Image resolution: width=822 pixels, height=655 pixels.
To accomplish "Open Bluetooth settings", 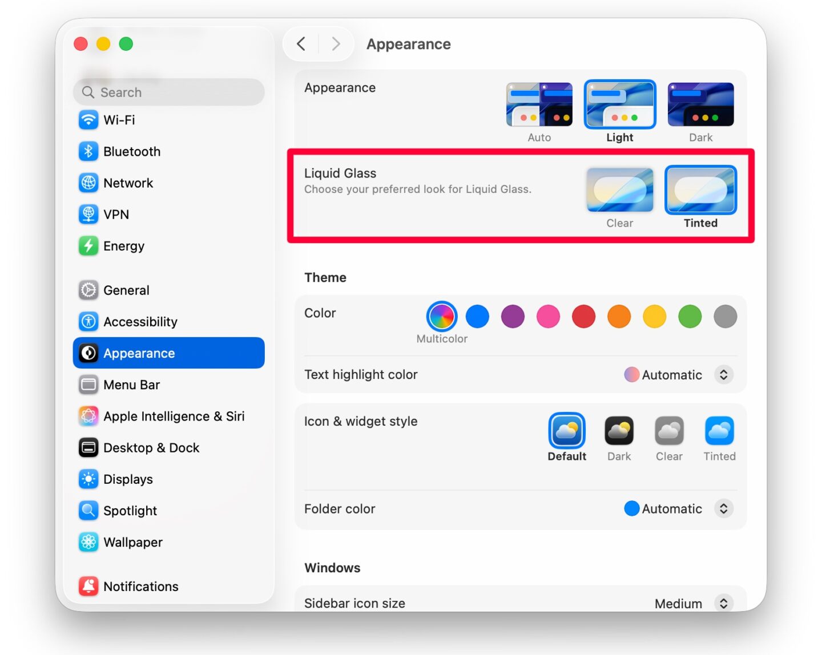I will pos(132,151).
